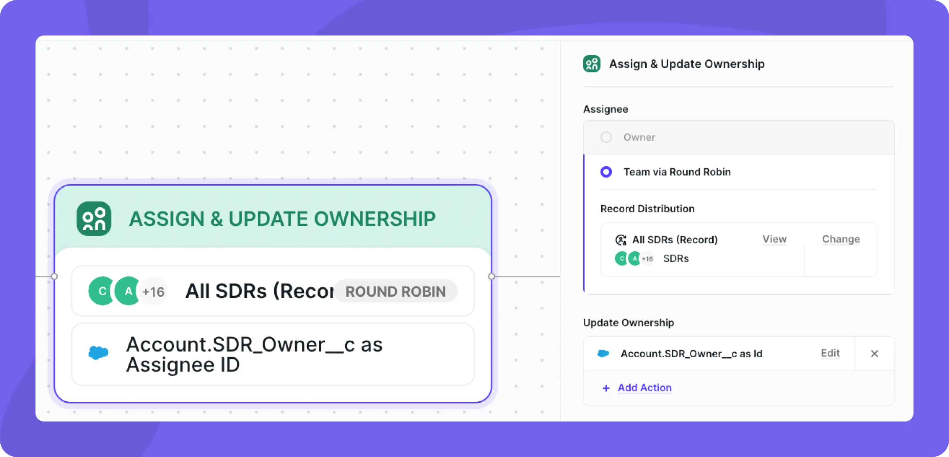Click the plus icon beside Add Action
949x457 pixels.
point(606,388)
